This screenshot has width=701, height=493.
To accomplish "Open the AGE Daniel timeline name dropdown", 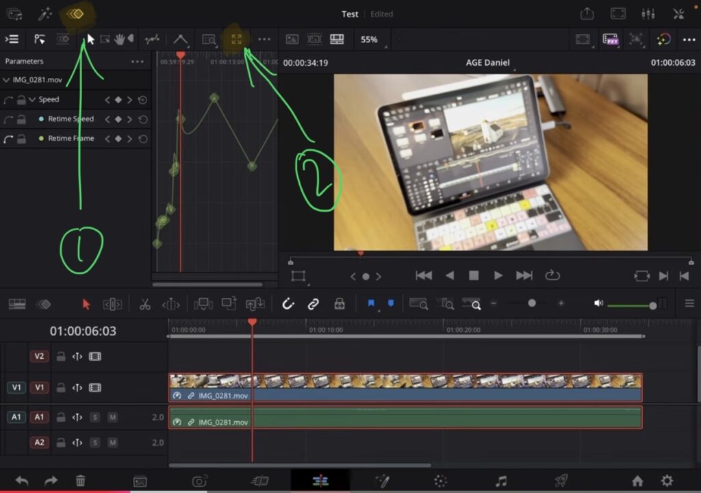I will click(487, 62).
